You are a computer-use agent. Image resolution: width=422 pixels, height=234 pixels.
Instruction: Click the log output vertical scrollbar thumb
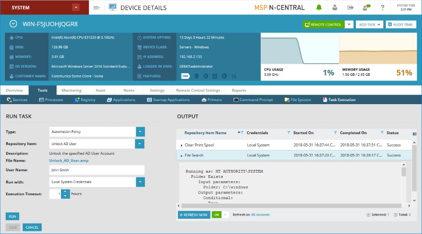coord(403,172)
